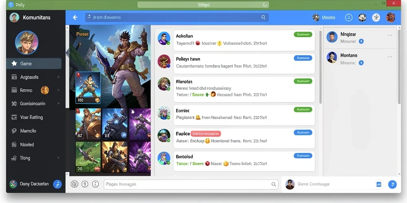407x203 pixels.
Task: Click the first round icon in the bottom toolbar
Action: click(74, 184)
